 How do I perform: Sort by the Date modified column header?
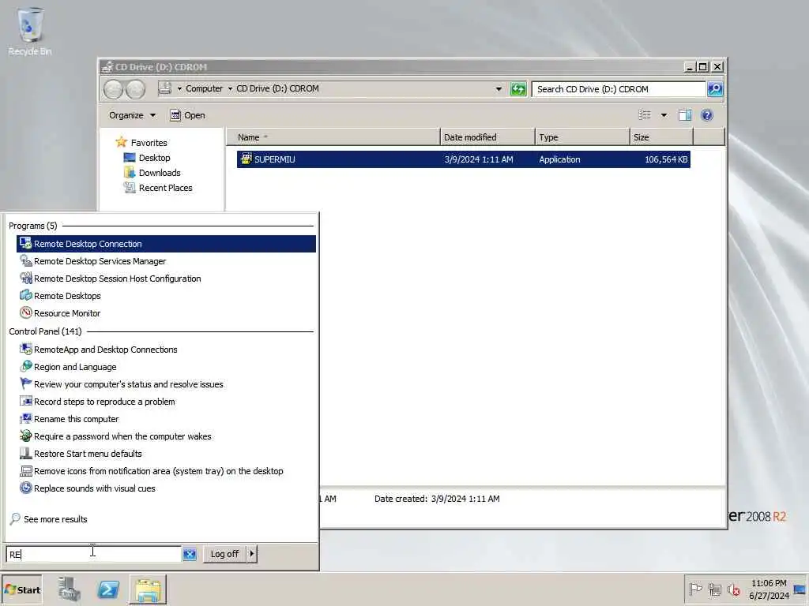pos(487,137)
